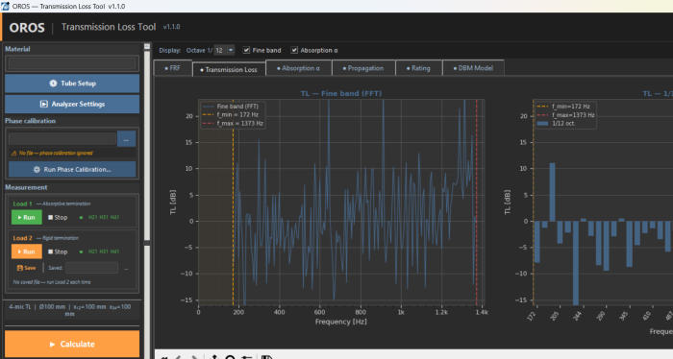Viewport: 673px width, 359px height.
Task: Stop the Load 2 measurement
Action: click(x=58, y=251)
